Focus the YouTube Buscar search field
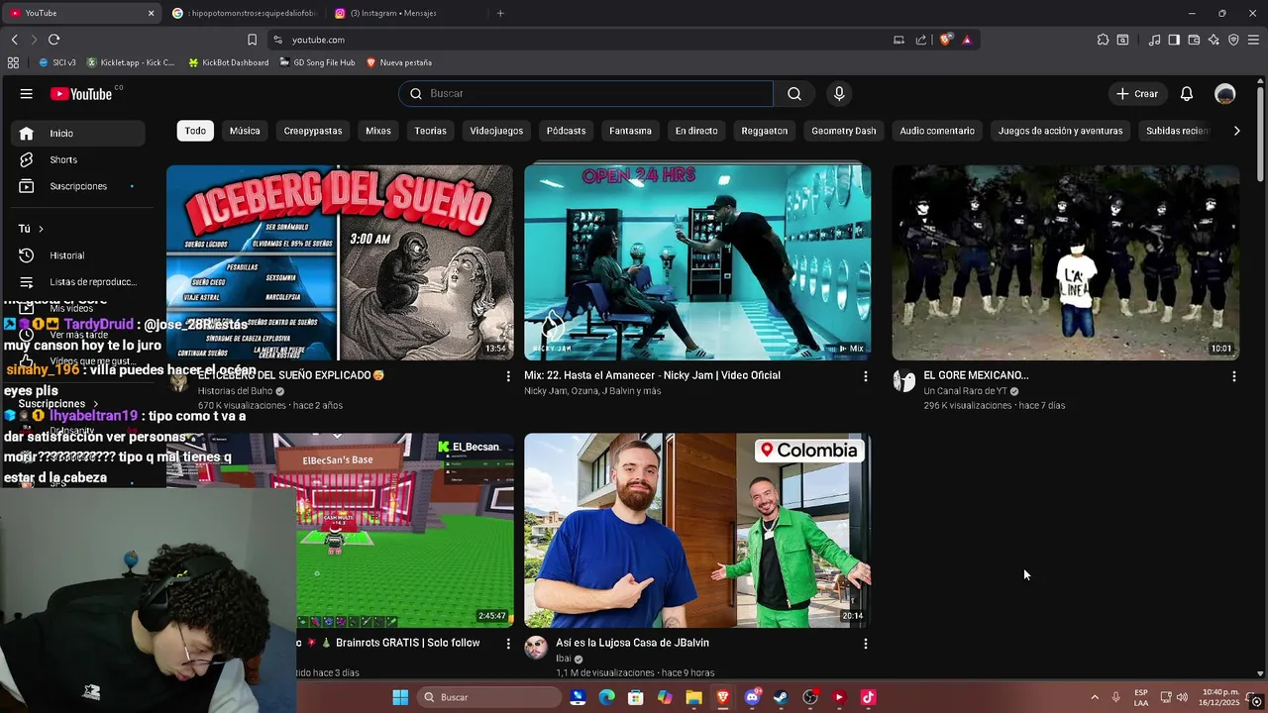This screenshot has width=1268, height=713. click(x=586, y=94)
